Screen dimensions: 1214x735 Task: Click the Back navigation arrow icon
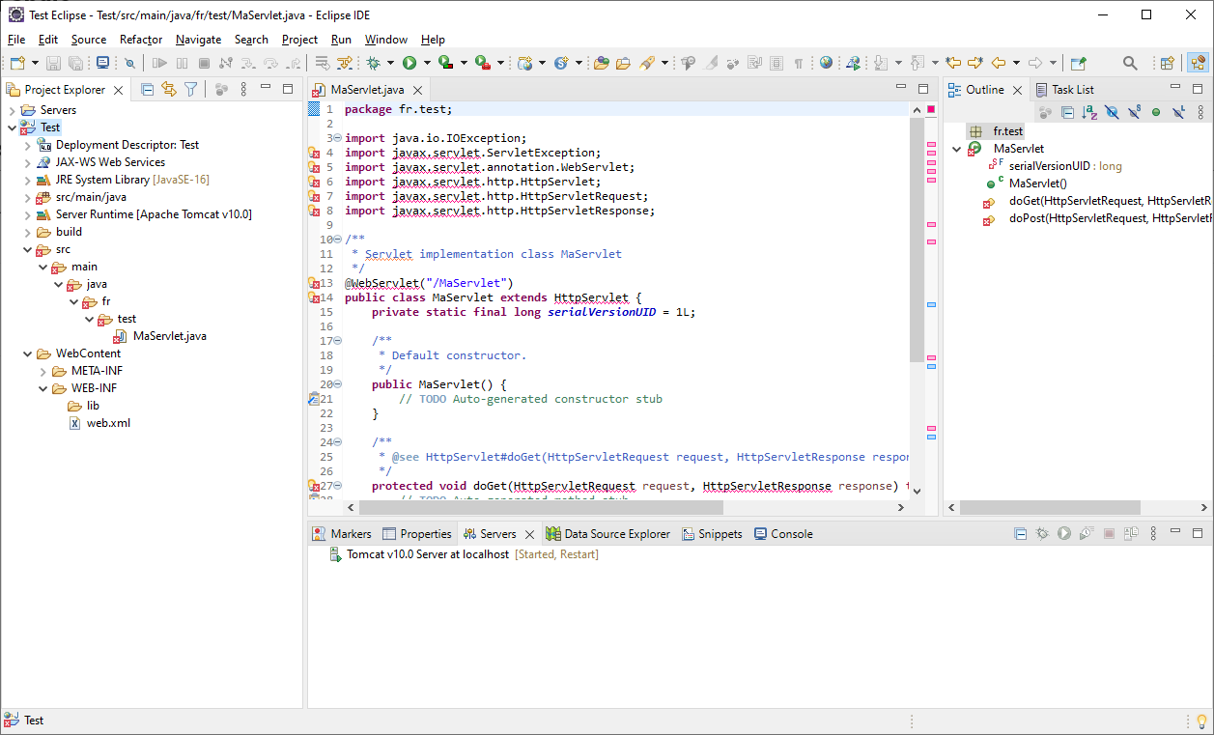tap(998, 63)
